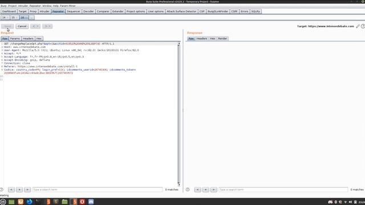Image resolution: width=365 pixels, height=205 pixels.
Task: View request Headers tab
Action: coord(28,39)
